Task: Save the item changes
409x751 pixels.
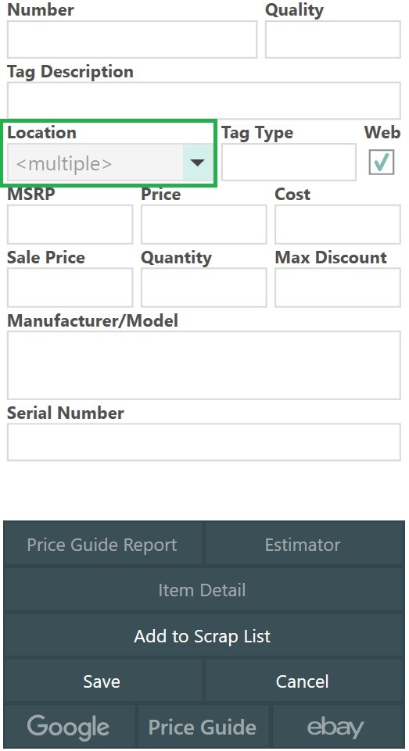Action: pos(102,681)
